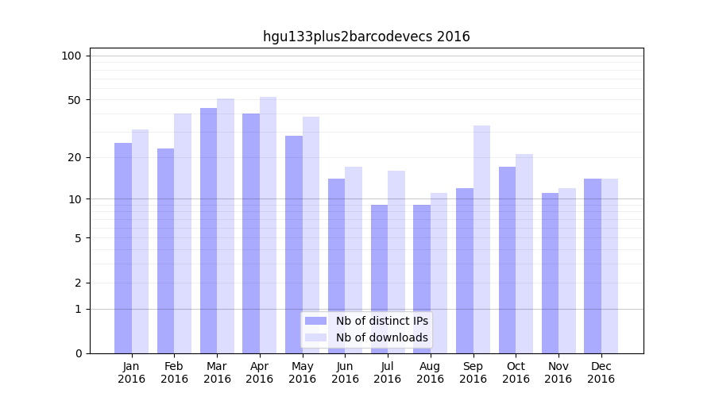715x397 pixels.
Task: Select the y-axis tick label 50
Action: (x=74, y=100)
